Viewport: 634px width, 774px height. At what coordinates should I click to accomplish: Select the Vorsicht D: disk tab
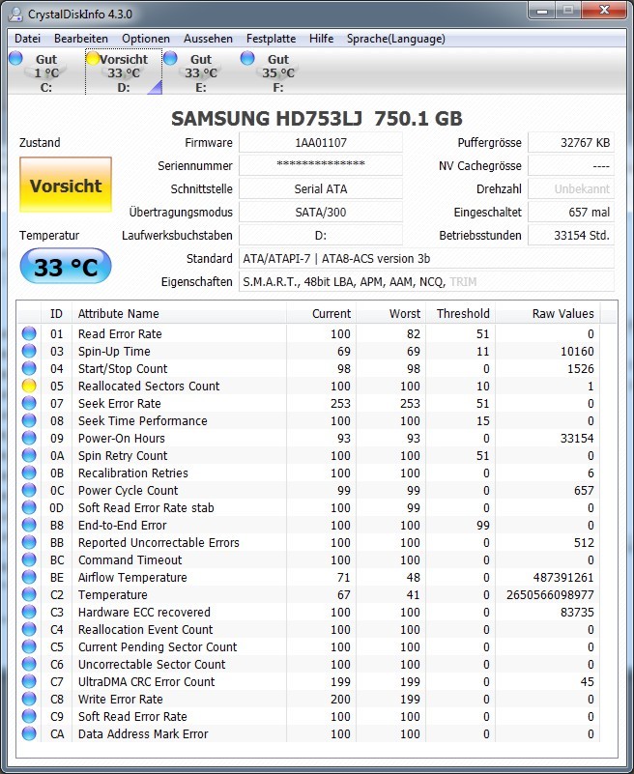[x=124, y=72]
